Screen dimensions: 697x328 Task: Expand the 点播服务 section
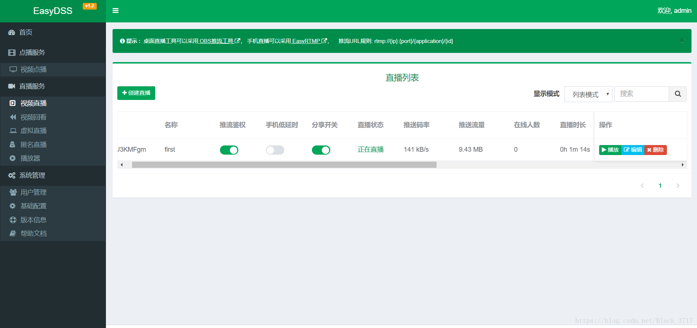(x=53, y=53)
